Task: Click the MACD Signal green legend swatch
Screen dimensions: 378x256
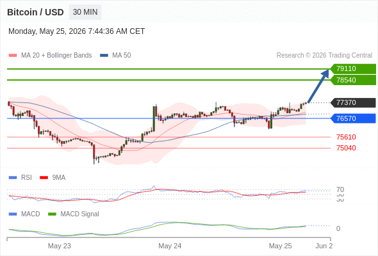Action: pos(52,214)
